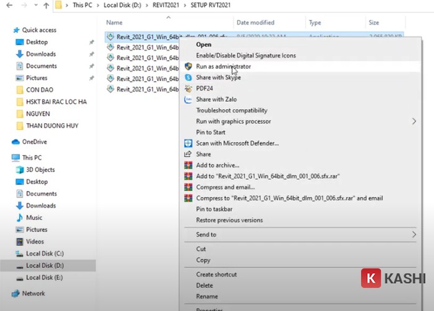Open Local Disk (E:) in the sidebar
434x311 pixels.
coord(44,278)
